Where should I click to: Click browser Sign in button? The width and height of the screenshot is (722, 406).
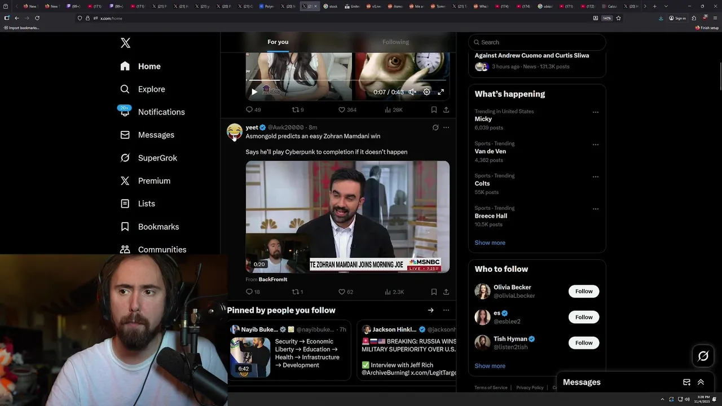click(677, 18)
